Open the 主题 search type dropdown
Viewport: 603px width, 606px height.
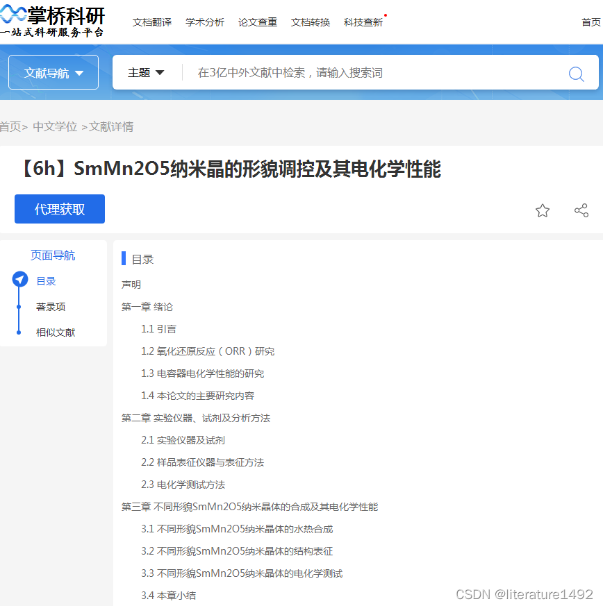click(146, 72)
